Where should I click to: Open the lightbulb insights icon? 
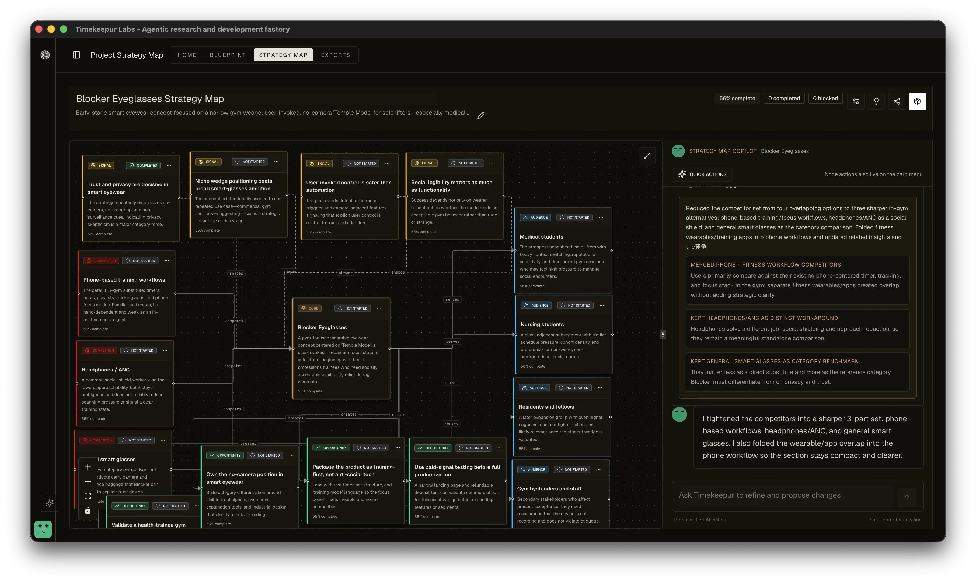pos(876,101)
